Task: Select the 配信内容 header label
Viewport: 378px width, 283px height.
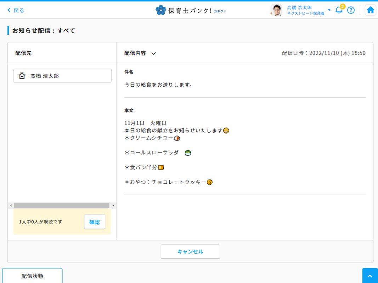Action: (135, 53)
